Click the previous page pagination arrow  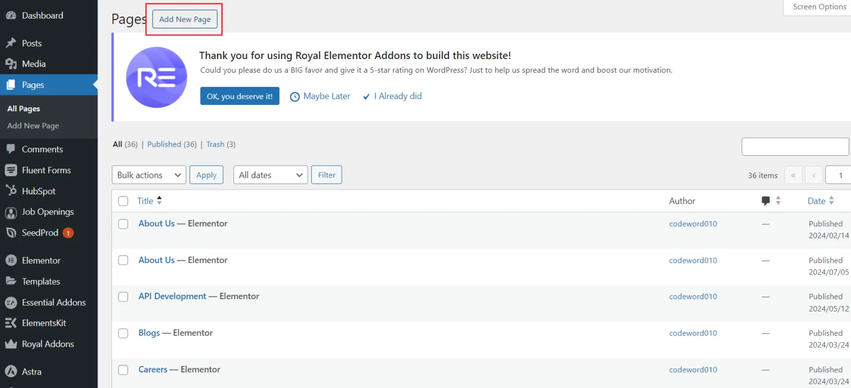[814, 175]
